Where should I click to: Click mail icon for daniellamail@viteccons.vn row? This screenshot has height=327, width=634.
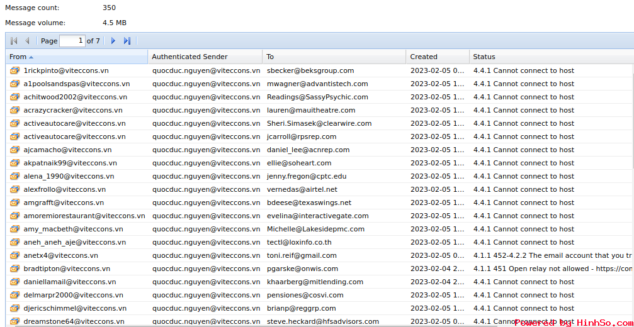coord(15,282)
